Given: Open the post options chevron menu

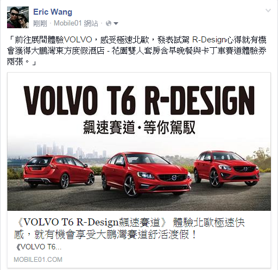Looking at the screenshot, I should click(x=268, y=10).
